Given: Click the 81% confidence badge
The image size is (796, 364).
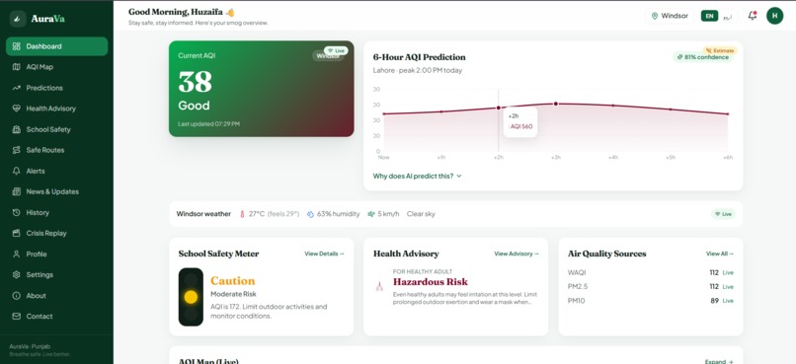Looking at the screenshot, I should click(x=703, y=57).
